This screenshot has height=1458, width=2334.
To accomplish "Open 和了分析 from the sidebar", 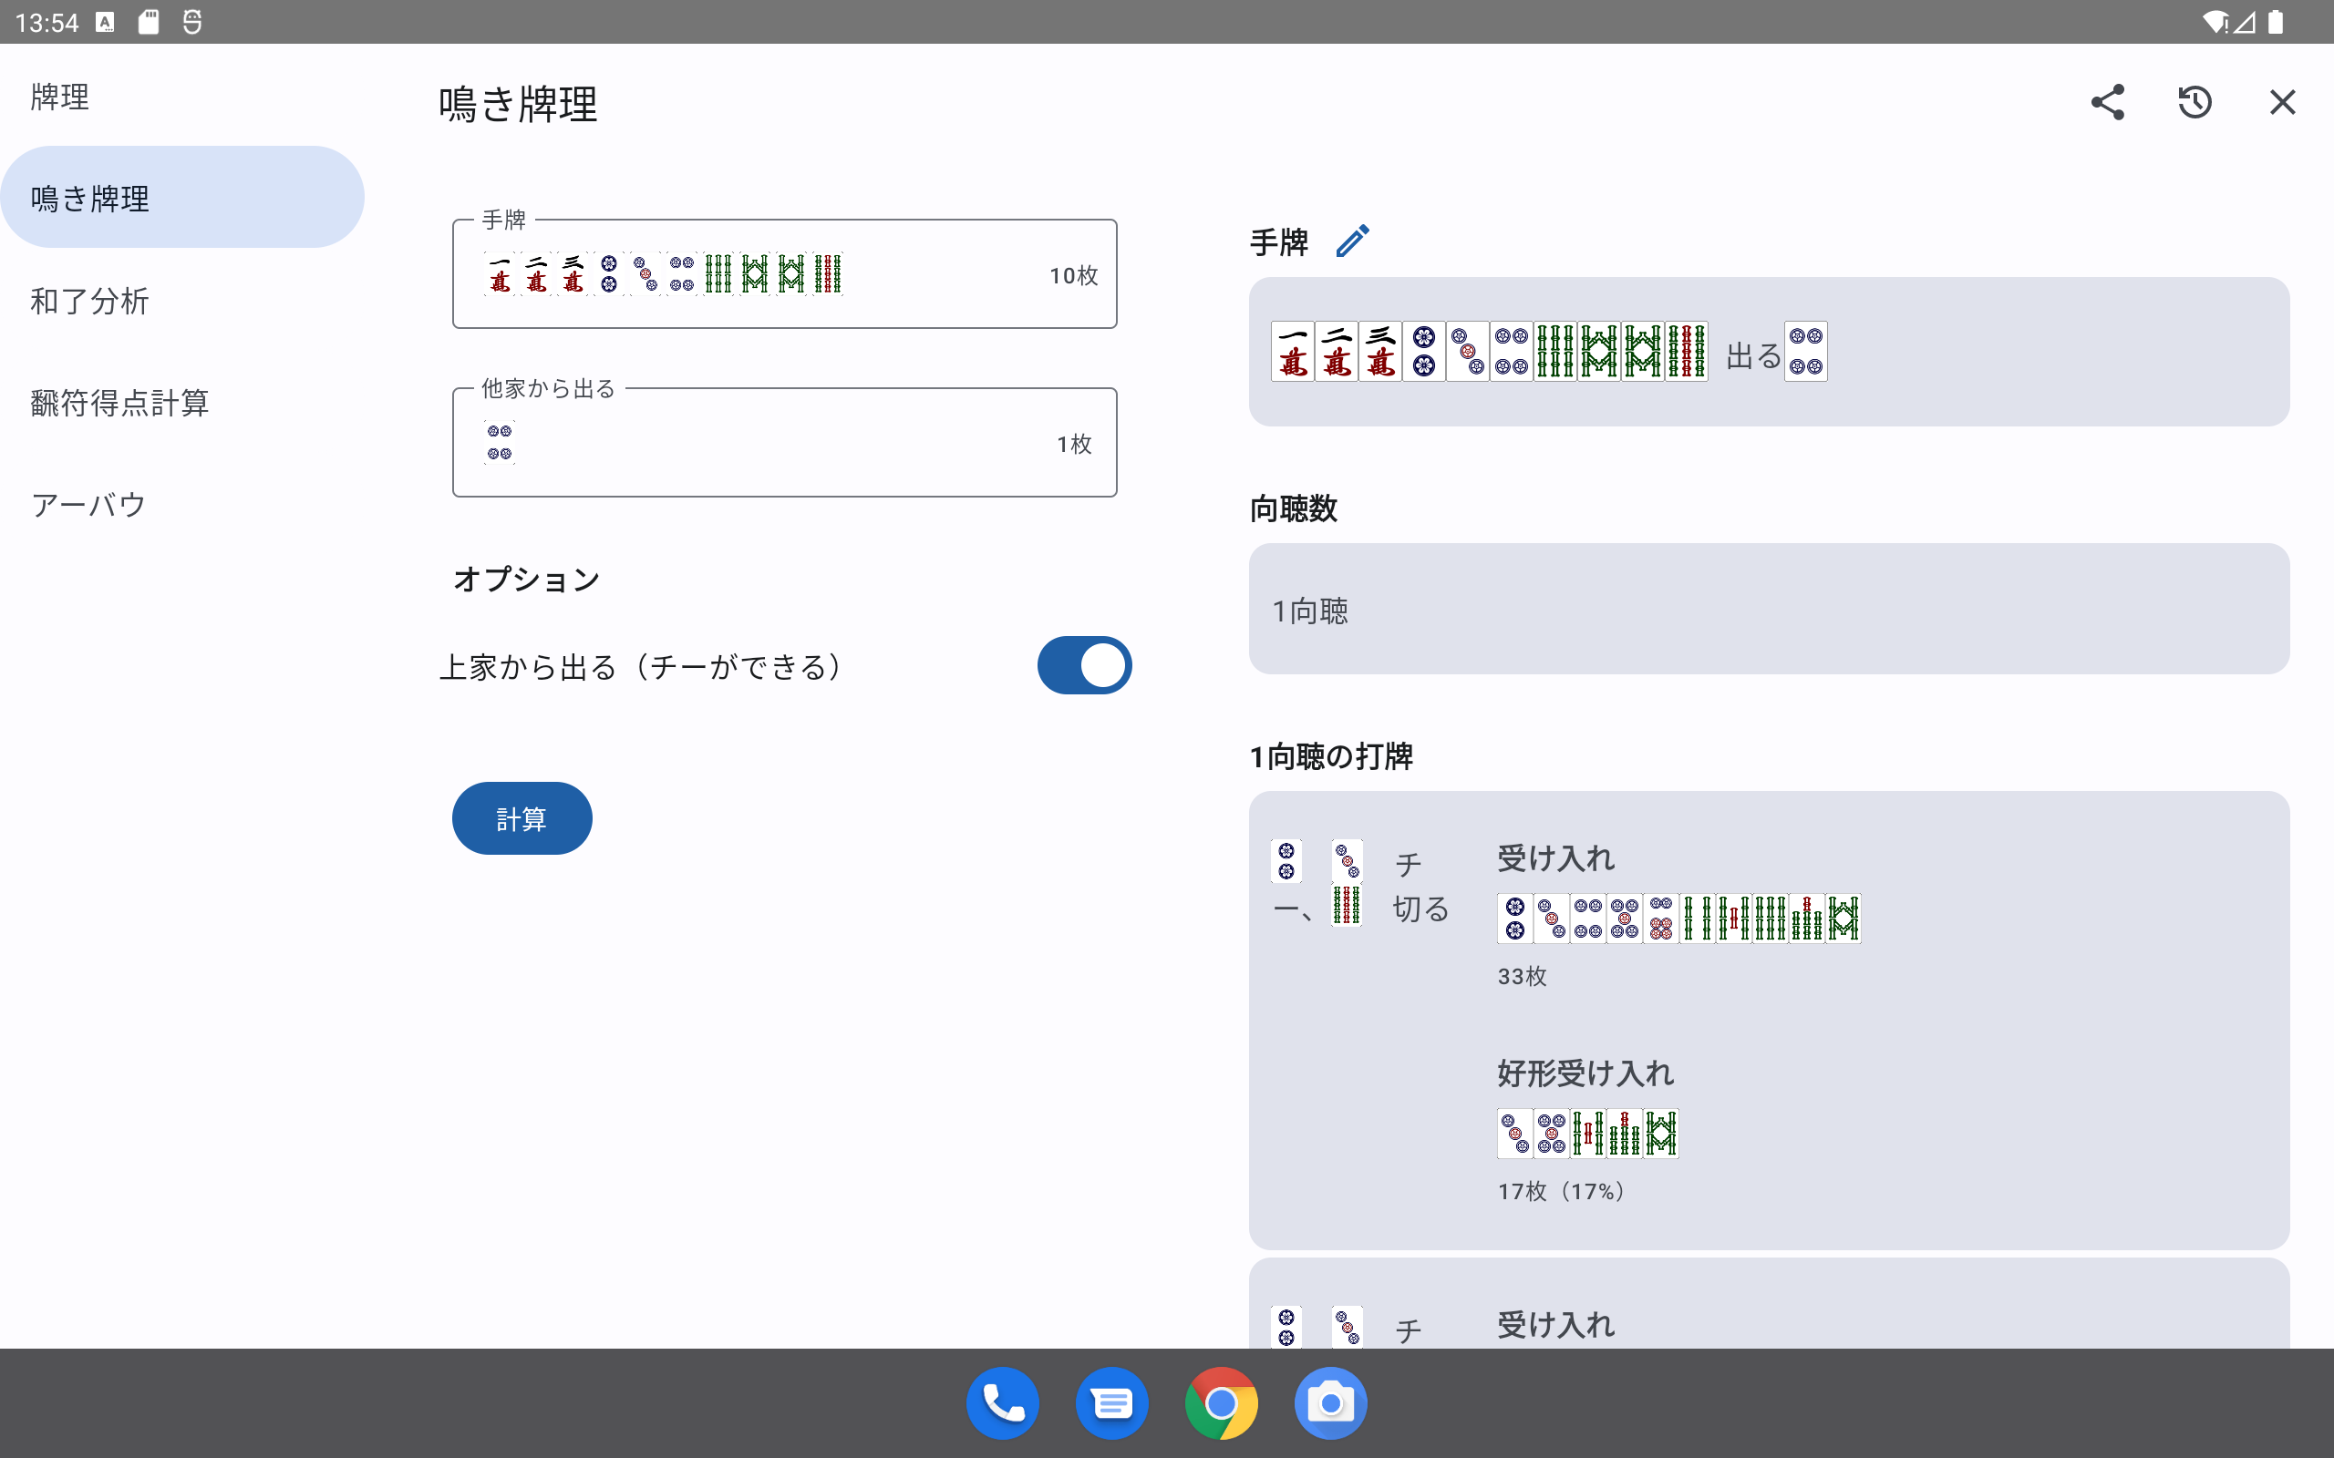I will 89,301.
